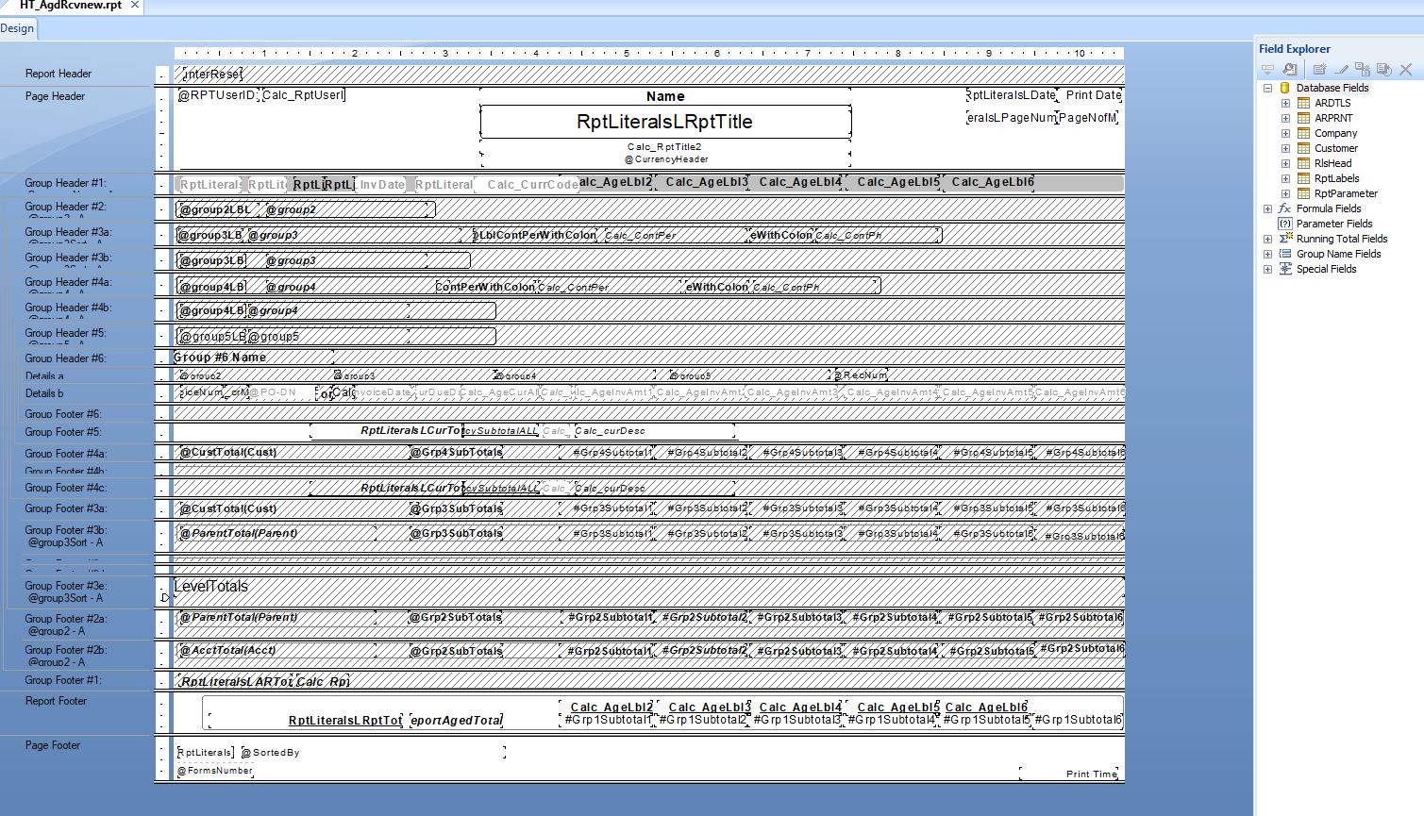1424x816 pixels.
Task: Click the table icon beside RptParameter
Action: (x=1303, y=193)
